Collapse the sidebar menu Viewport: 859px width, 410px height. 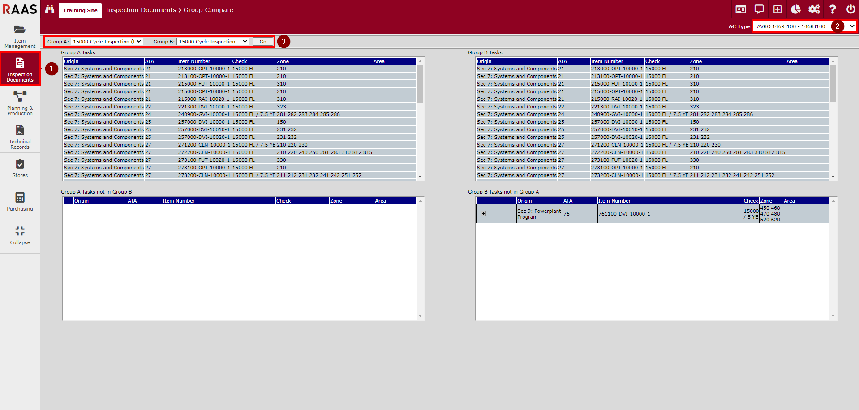[x=20, y=236]
